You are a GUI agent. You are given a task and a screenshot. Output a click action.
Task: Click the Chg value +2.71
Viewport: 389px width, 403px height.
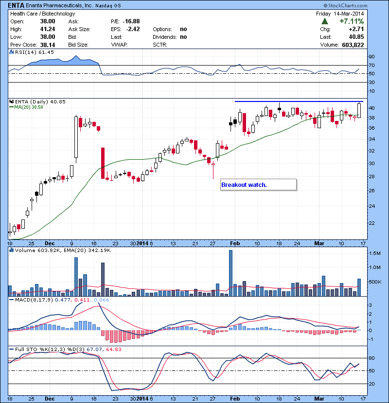coord(356,29)
